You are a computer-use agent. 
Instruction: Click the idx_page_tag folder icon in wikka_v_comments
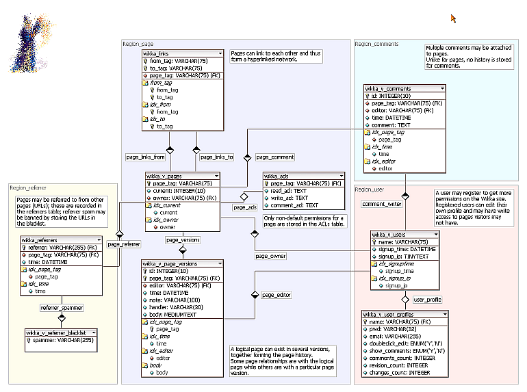[x=368, y=132]
